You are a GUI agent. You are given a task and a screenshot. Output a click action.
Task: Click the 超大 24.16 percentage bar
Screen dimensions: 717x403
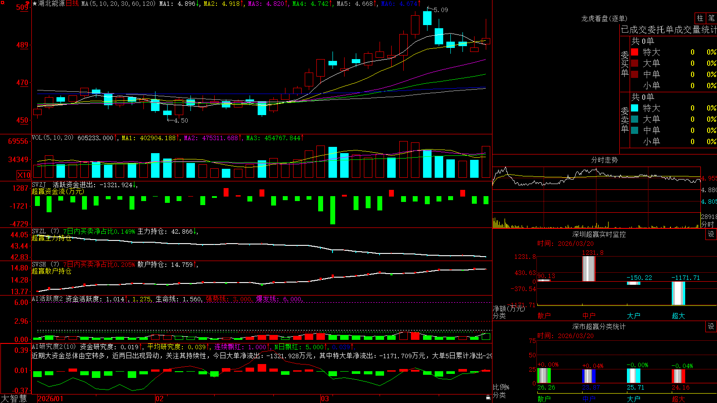pyautogui.click(x=678, y=377)
